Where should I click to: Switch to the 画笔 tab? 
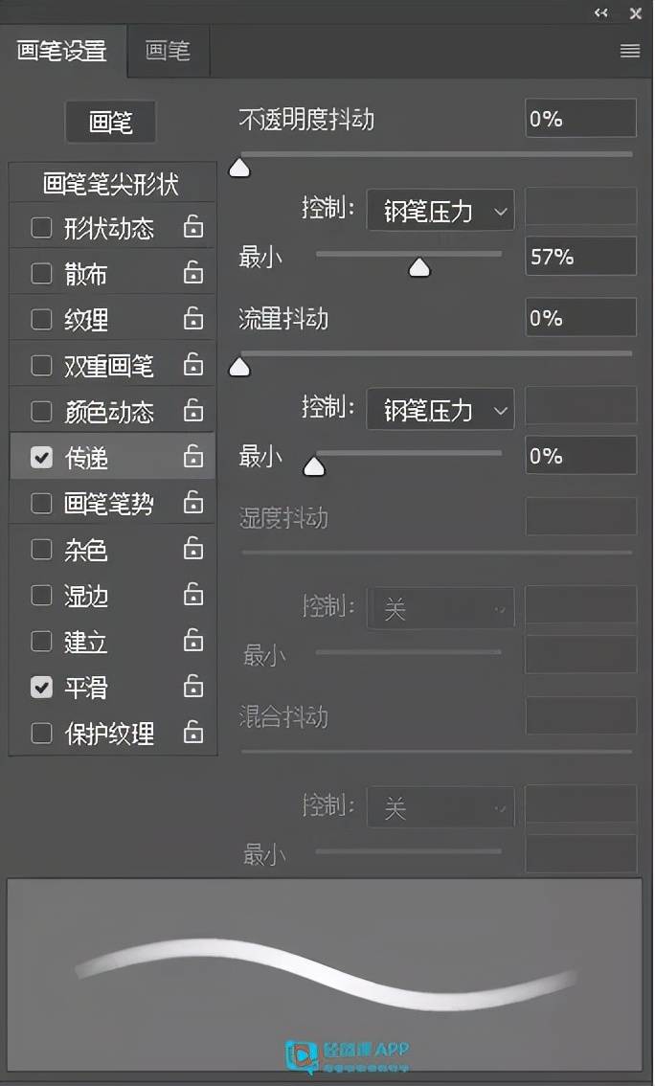coord(168,52)
